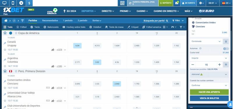Click the trophy breadcrumb icon
The image size is (233, 109).
[x=22, y=21]
